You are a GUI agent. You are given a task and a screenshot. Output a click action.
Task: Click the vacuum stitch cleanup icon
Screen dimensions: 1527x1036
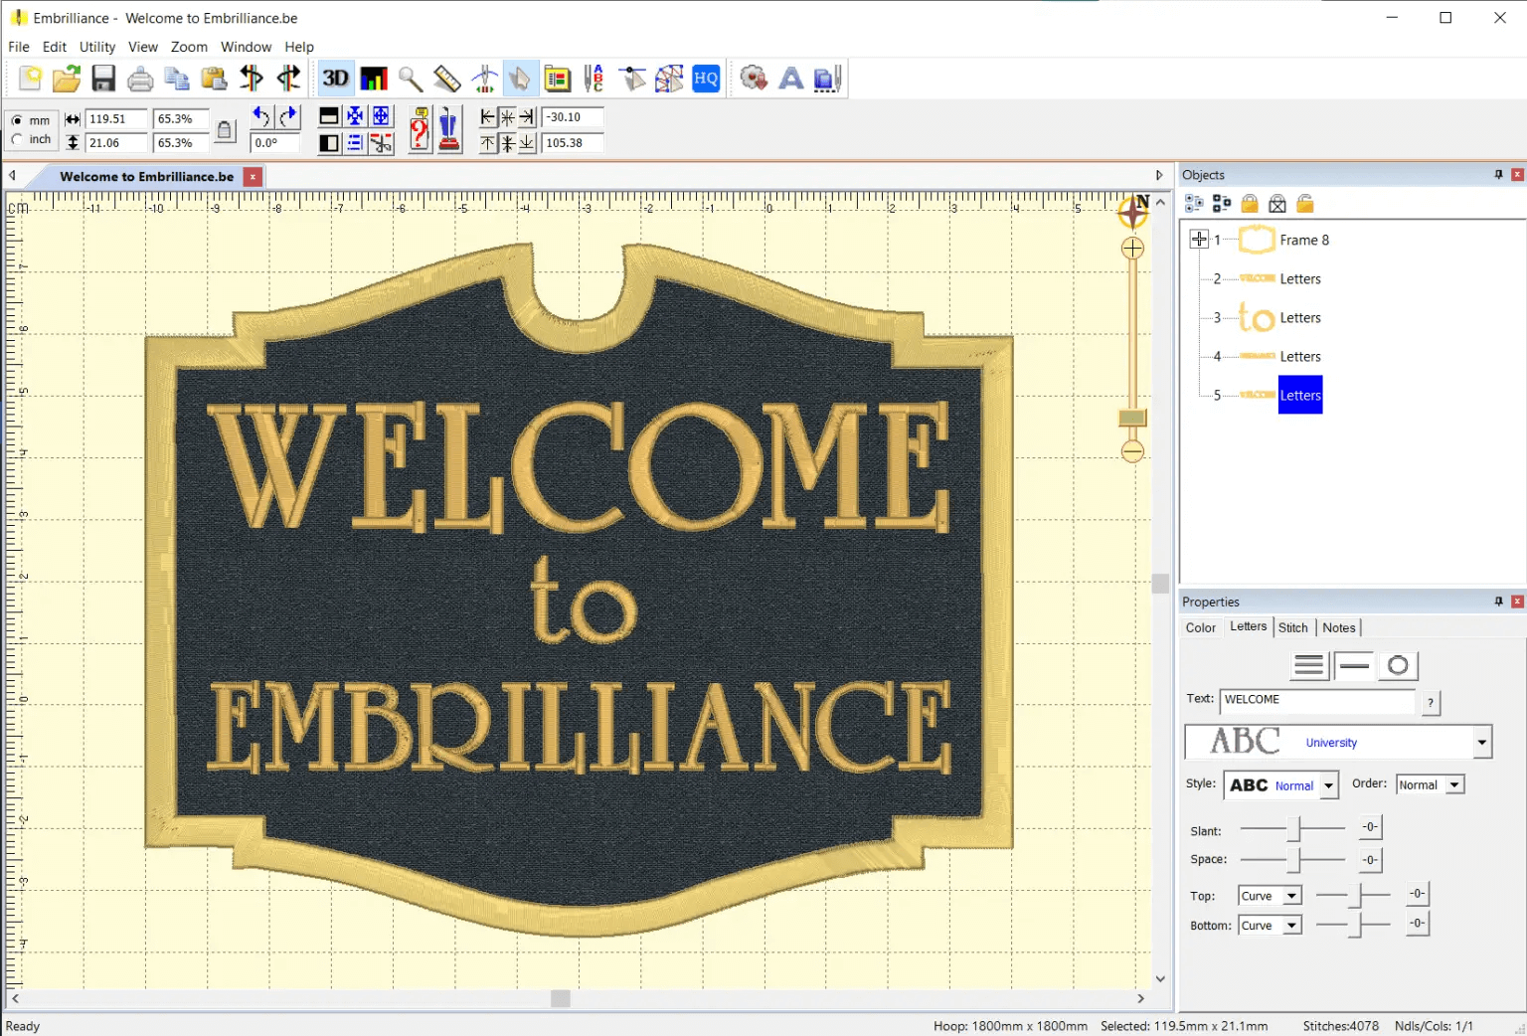click(449, 128)
